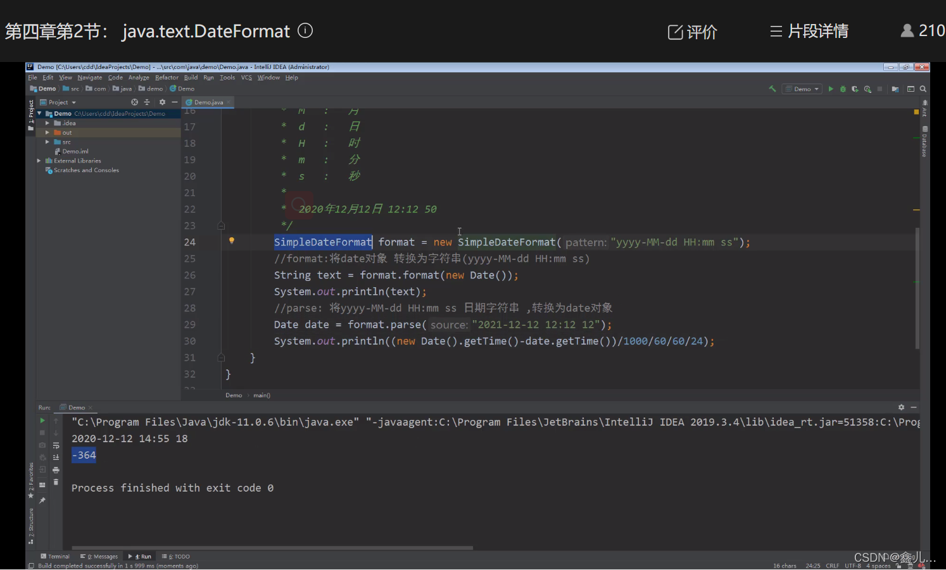Screen dimensions: 946x570
Task: Click the print icon in Run panel
Action: 56,470
